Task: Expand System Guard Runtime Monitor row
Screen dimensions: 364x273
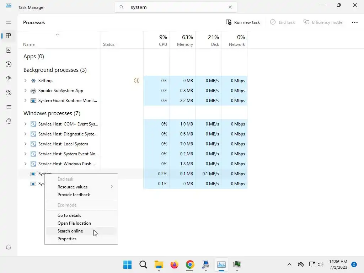Action: pos(25,101)
